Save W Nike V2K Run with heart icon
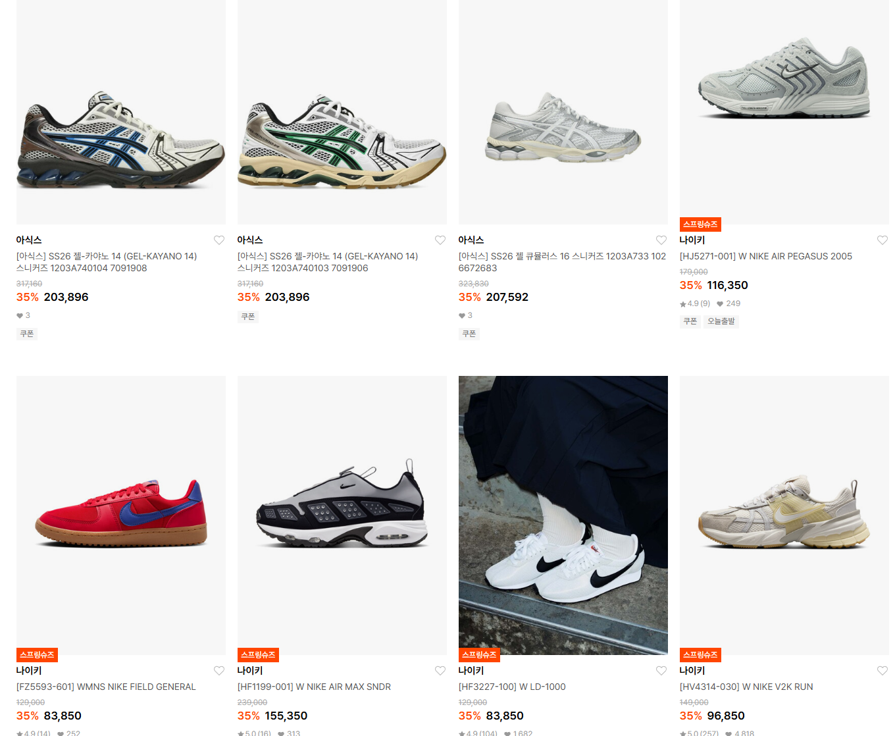Image resolution: width=895 pixels, height=736 pixels. pos(882,671)
